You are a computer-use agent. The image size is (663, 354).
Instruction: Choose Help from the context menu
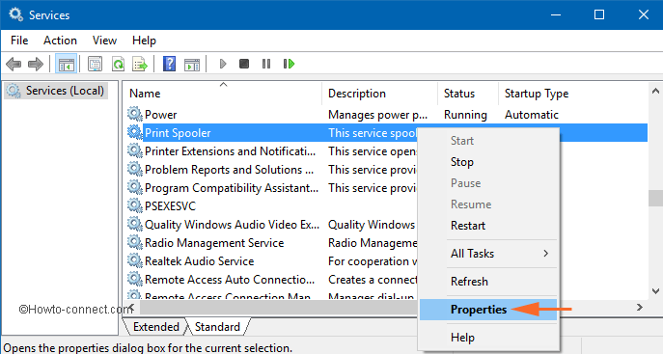pos(488,338)
